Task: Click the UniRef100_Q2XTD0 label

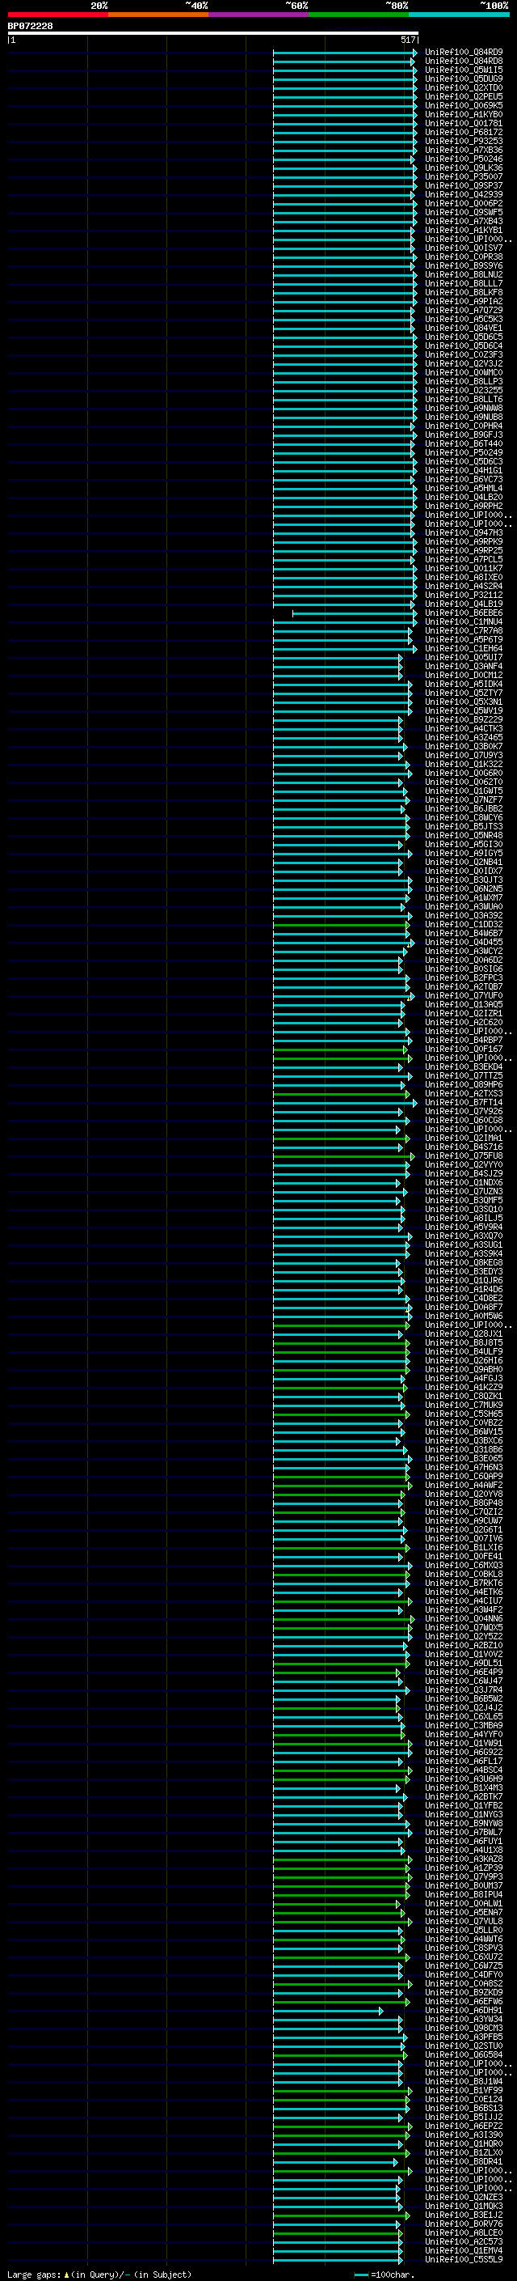Action: coord(464,87)
